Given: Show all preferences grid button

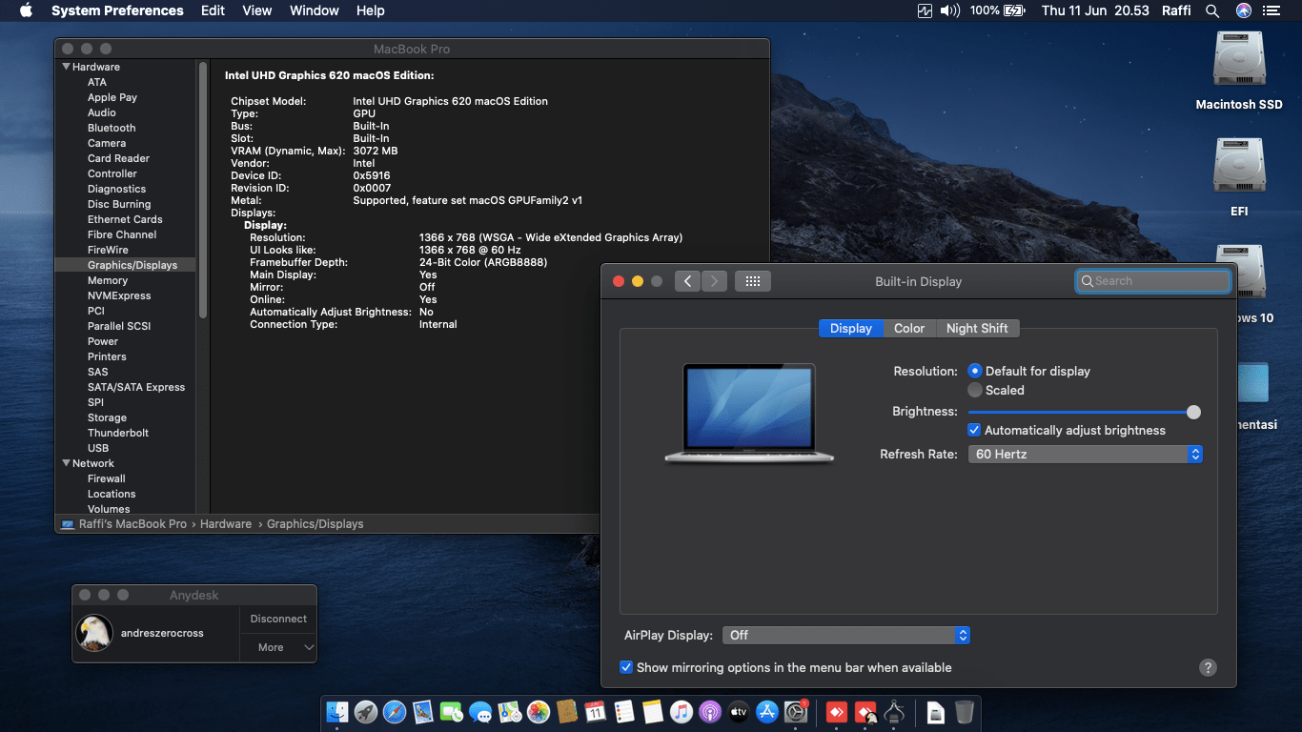Looking at the screenshot, I should [752, 281].
